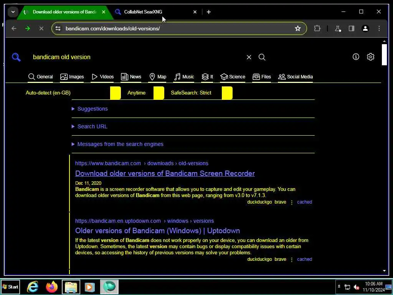Image resolution: width=393 pixels, height=295 pixels.
Task: Bookmark this page with the star icon
Action: click(298, 28)
